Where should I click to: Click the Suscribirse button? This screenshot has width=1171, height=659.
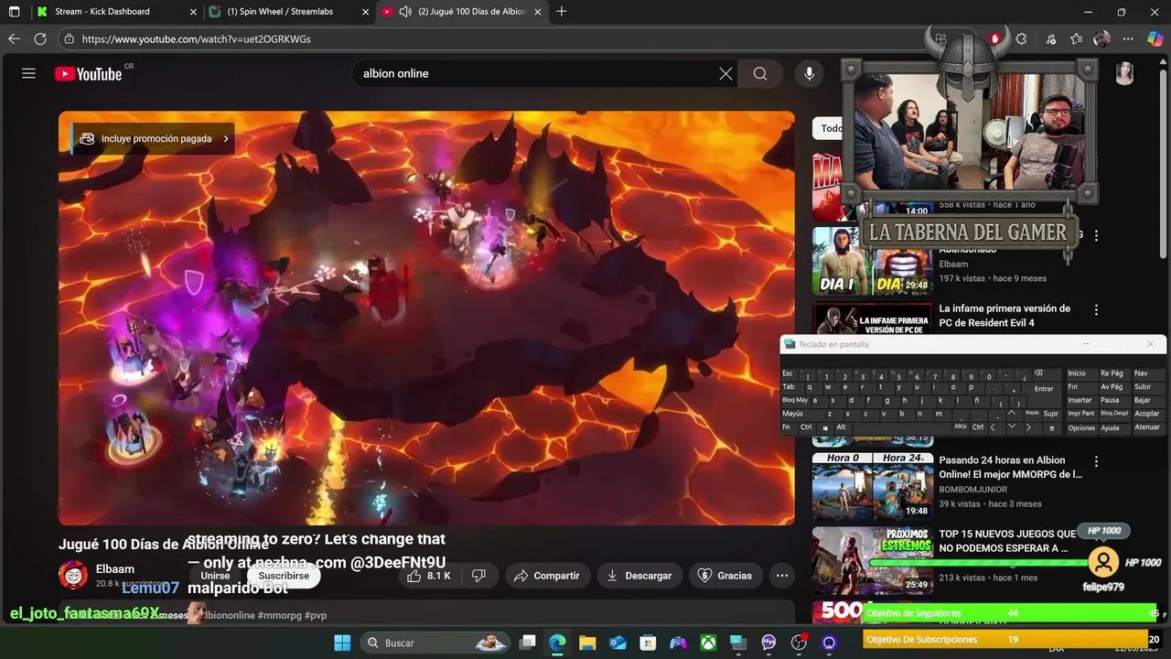coord(284,576)
